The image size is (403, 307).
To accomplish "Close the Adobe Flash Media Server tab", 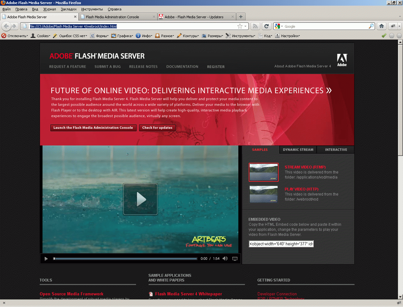I will 75,17.
